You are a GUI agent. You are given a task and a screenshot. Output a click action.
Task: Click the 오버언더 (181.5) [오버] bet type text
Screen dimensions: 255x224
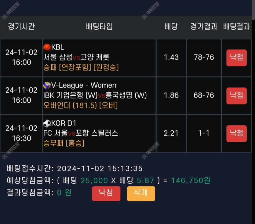81,105
